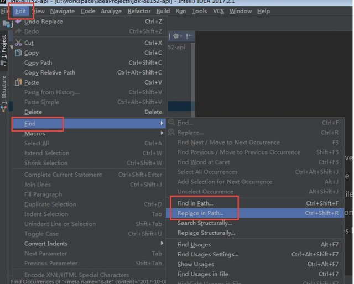Choose Find Usages

click(x=256, y=244)
